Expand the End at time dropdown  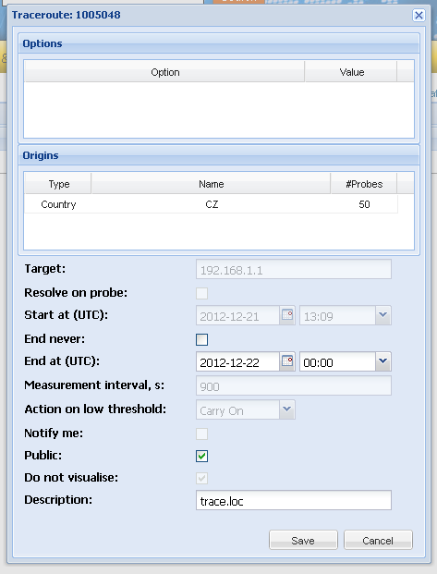[382, 361]
